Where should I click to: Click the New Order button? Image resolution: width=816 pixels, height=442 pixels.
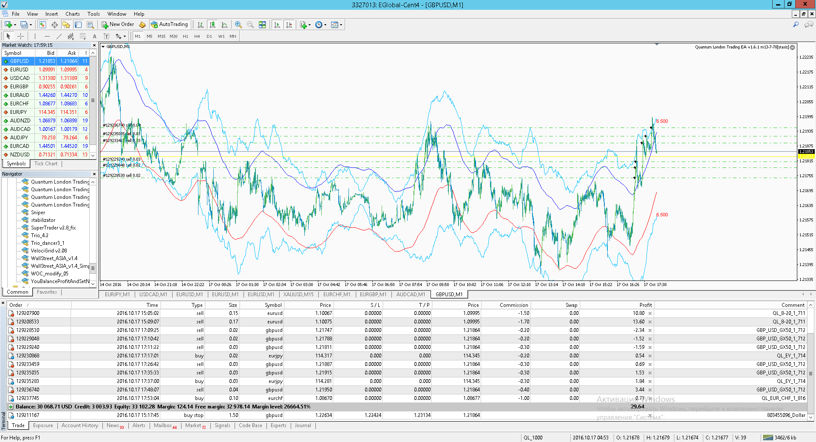click(118, 25)
